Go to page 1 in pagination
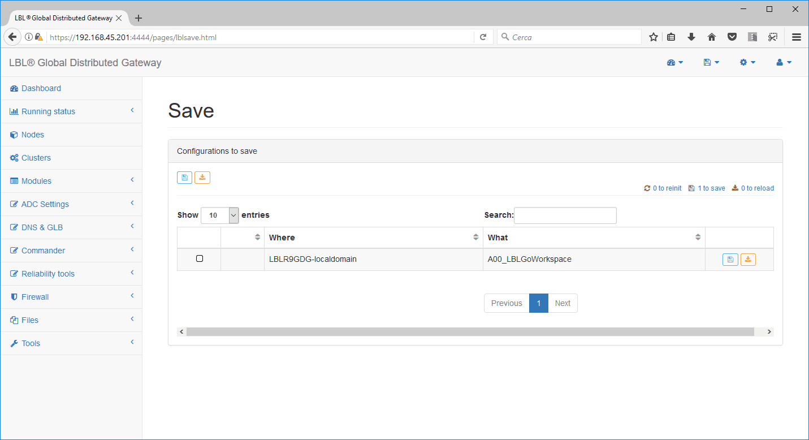809x440 pixels. 539,303
